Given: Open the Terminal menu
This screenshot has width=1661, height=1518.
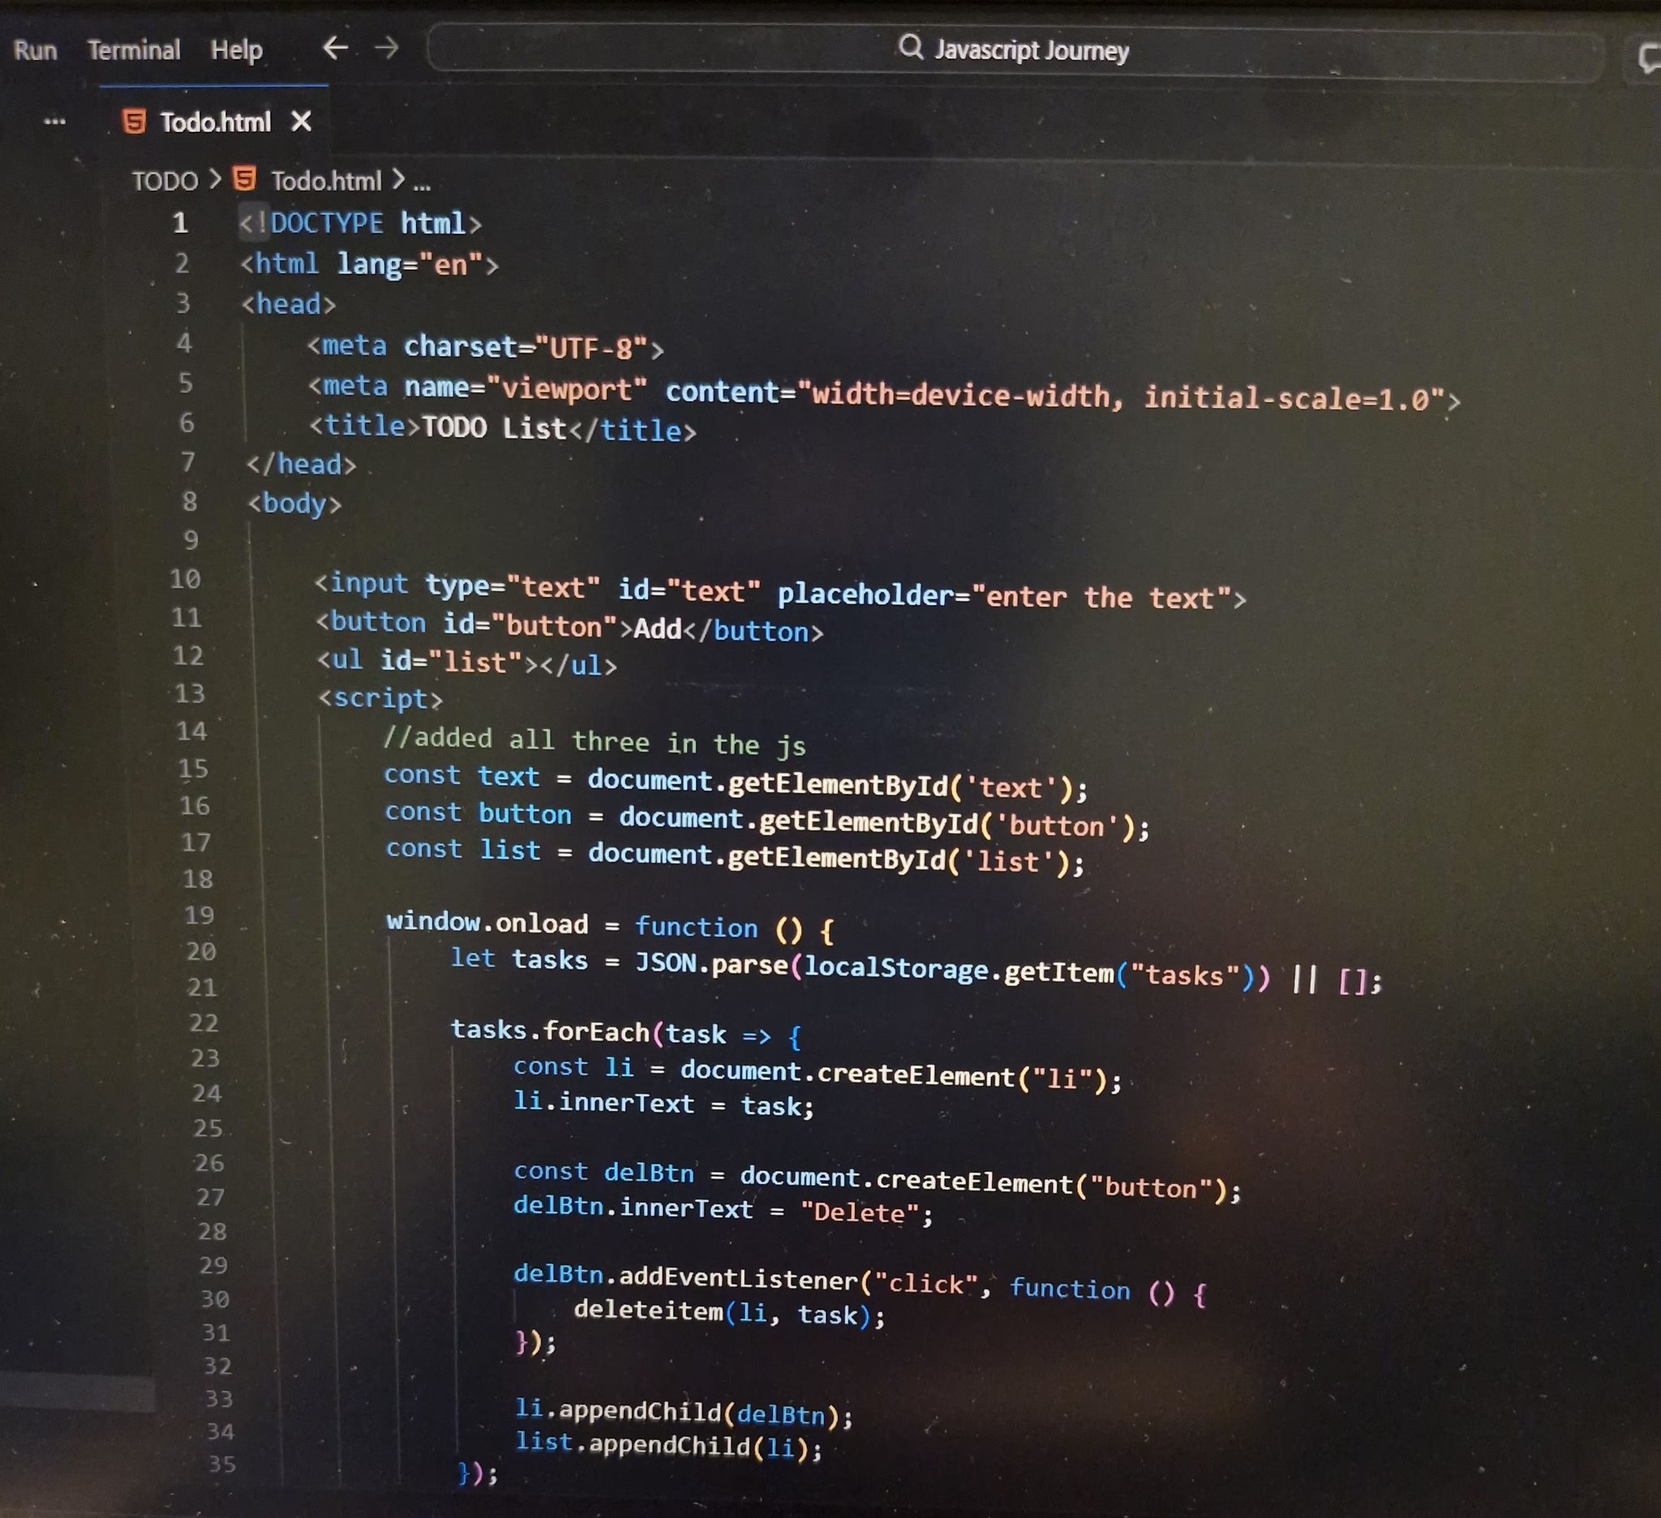Looking at the screenshot, I should [x=134, y=50].
